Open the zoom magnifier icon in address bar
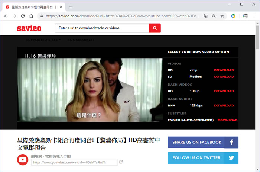The height and width of the screenshot is (172, 260). click(x=214, y=16)
